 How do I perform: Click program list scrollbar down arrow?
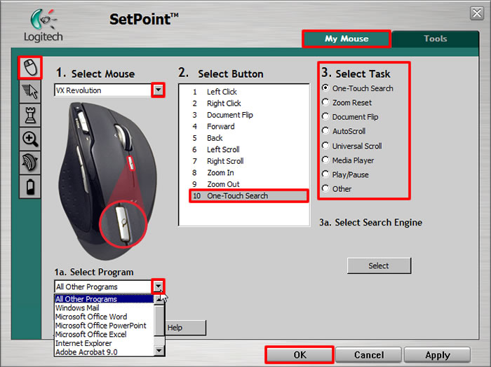point(159,351)
